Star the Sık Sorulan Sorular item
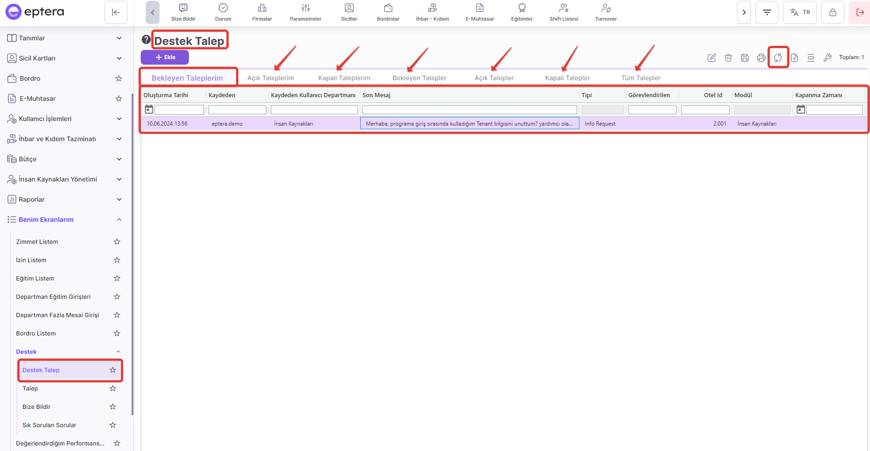 (x=113, y=425)
